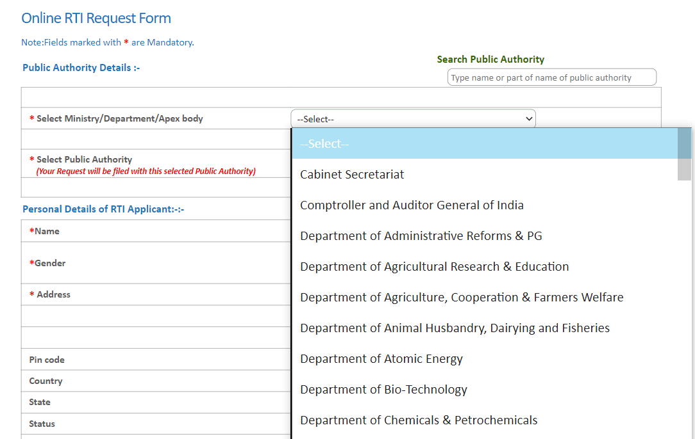This screenshot has height=439, width=695.
Task: Click the Public Authority Details section heading
Action: [81, 68]
